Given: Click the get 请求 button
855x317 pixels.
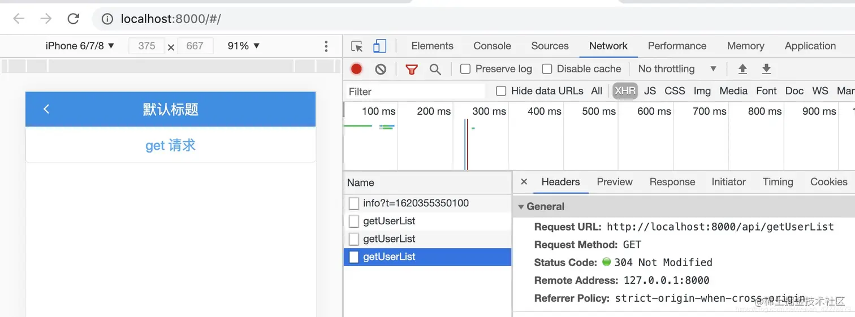Looking at the screenshot, I should click(170, 145).
